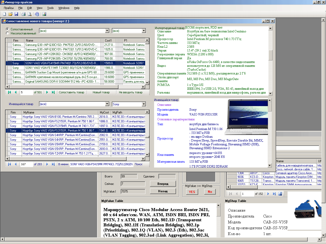Select the Sony VAIO VGN-FS315MR row
Image resolution: width=326 pixels, height=244 pixels.
pos(59,126)
